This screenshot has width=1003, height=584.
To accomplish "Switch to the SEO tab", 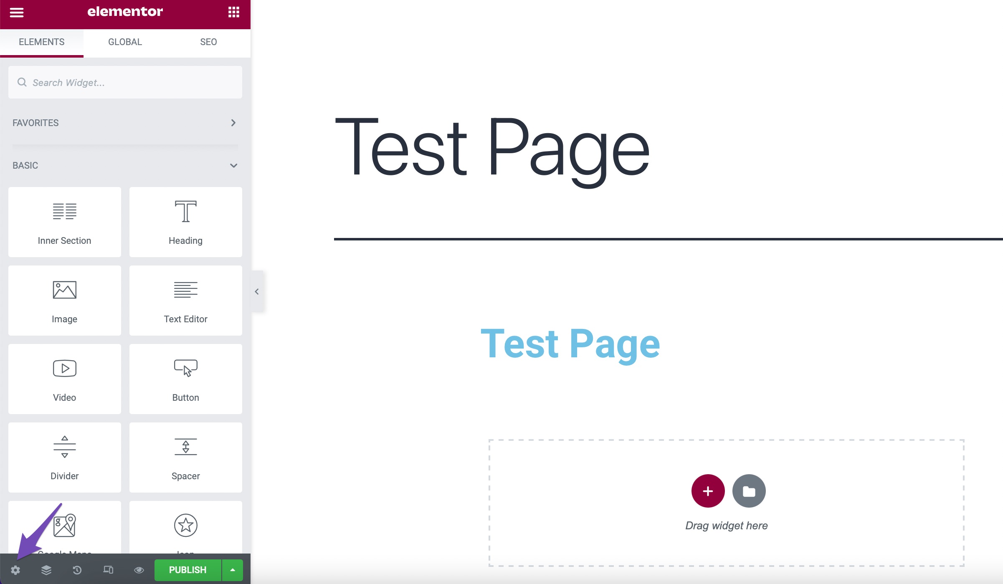I will click(208, 42).
